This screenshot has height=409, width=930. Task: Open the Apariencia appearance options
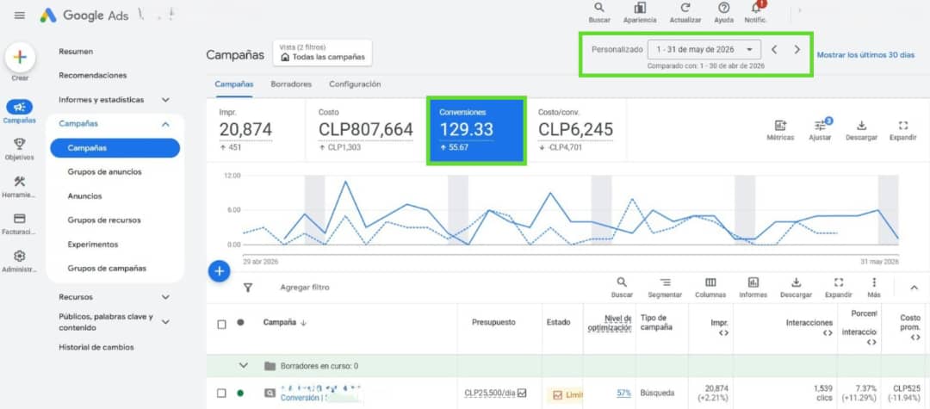click(639, 13)
